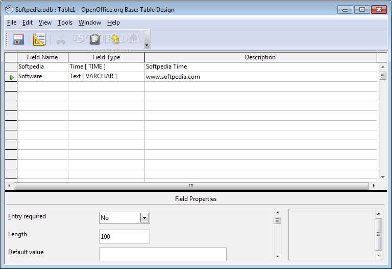Viewport: 392px width, 269px height.
Task: Select the Software field name cell
Action: point(42,77)
